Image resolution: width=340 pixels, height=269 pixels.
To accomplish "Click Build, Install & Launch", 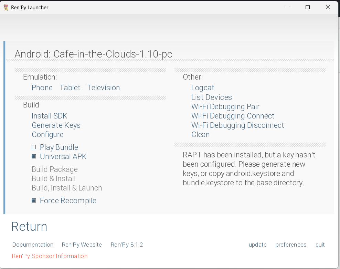I will click(67, 188).
